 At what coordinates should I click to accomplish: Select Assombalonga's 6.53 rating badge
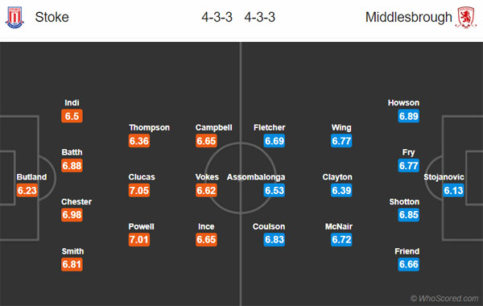[x=275, y=190]
